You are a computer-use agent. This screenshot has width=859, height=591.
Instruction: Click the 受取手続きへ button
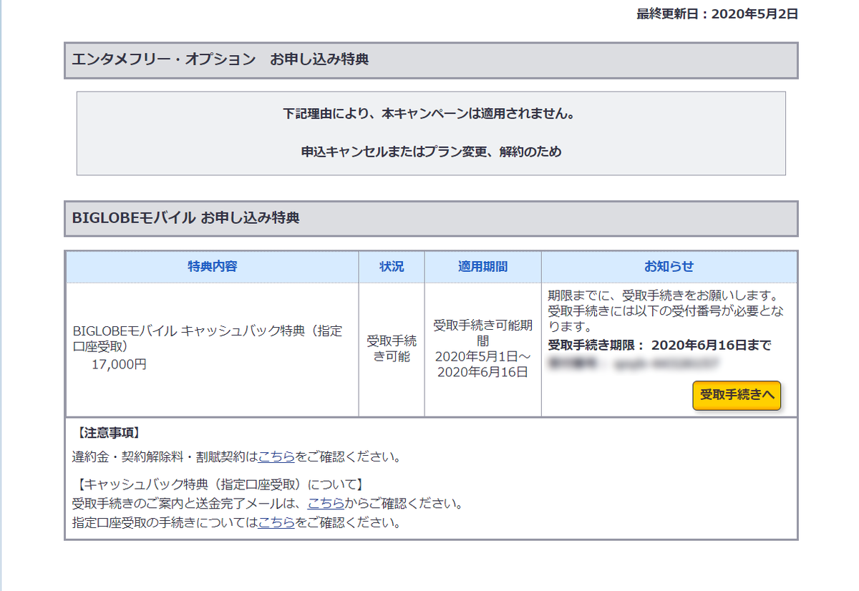[x=737, y=395]
